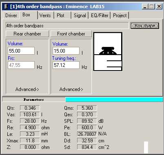Click the Xmax value 11.8
This screenshot has height=155, width=164.
point(30,141)
